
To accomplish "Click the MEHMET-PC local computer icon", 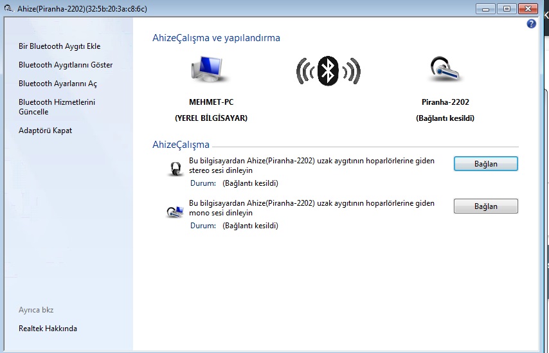I will [x=210, y=69].
